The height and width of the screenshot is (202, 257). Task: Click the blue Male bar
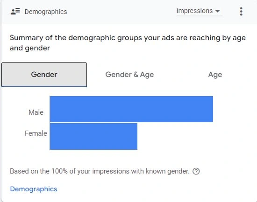point(131,109)
